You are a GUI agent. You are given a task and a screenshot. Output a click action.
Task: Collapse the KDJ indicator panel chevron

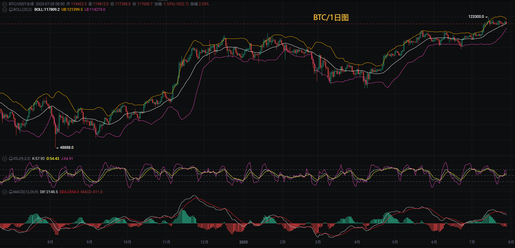pyautogui.click(x=5, y=159)
